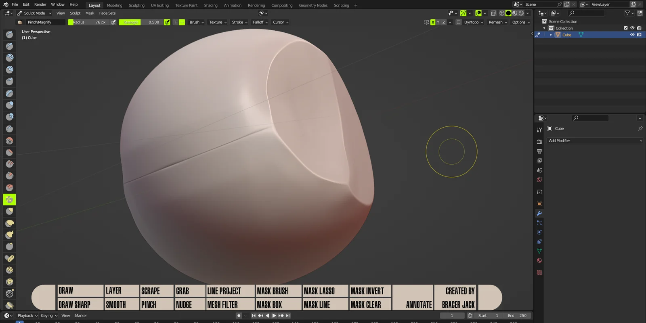
Task: Open the Options dropdown
Action: coord(521,22)
